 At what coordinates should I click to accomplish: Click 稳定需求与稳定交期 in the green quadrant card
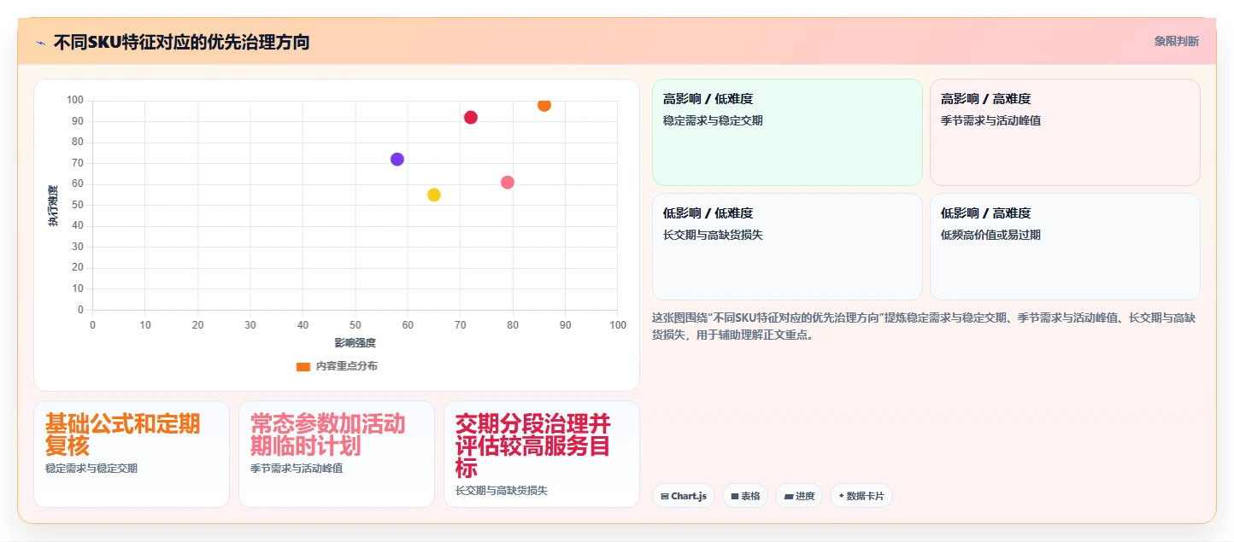(x=713, y=121)
